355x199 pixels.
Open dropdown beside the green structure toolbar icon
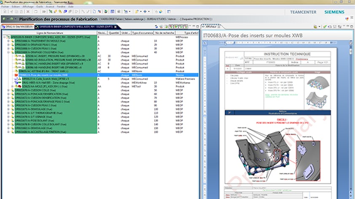130,12
